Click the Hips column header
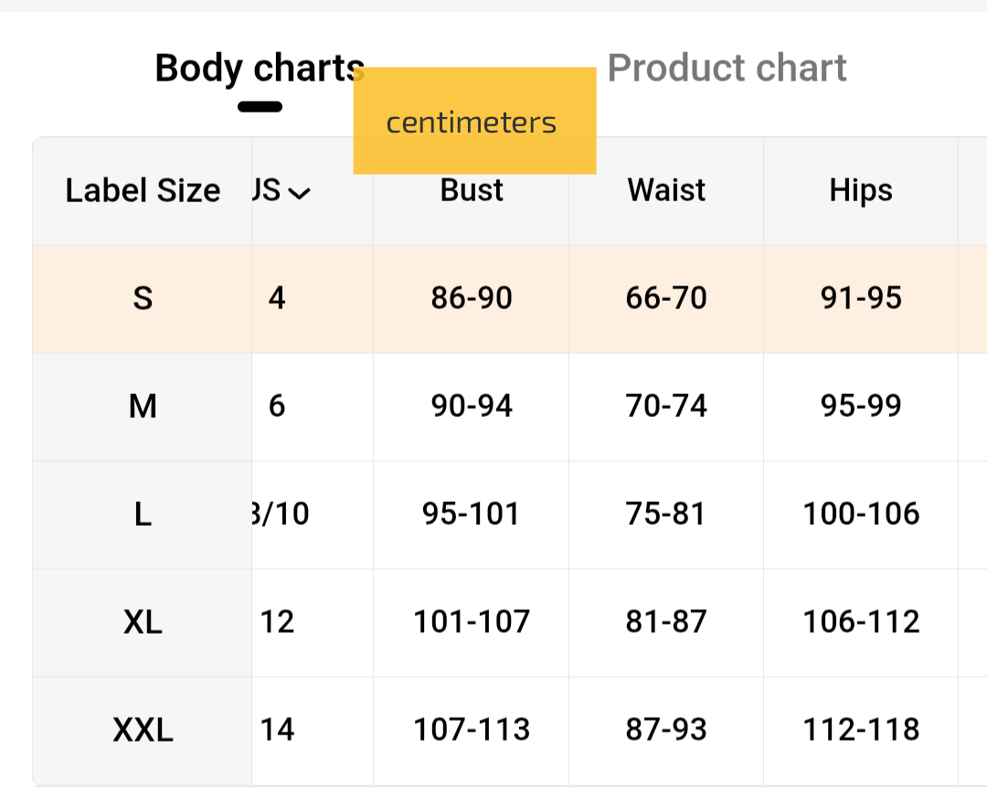This screenshot has height=800, width=987. point(861,190)
